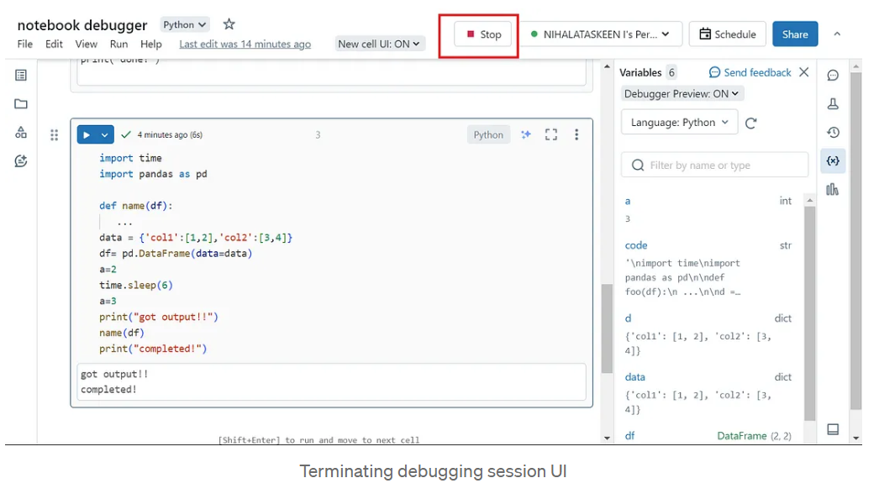Open run options arrow beside play button

(x=105, y=134)
